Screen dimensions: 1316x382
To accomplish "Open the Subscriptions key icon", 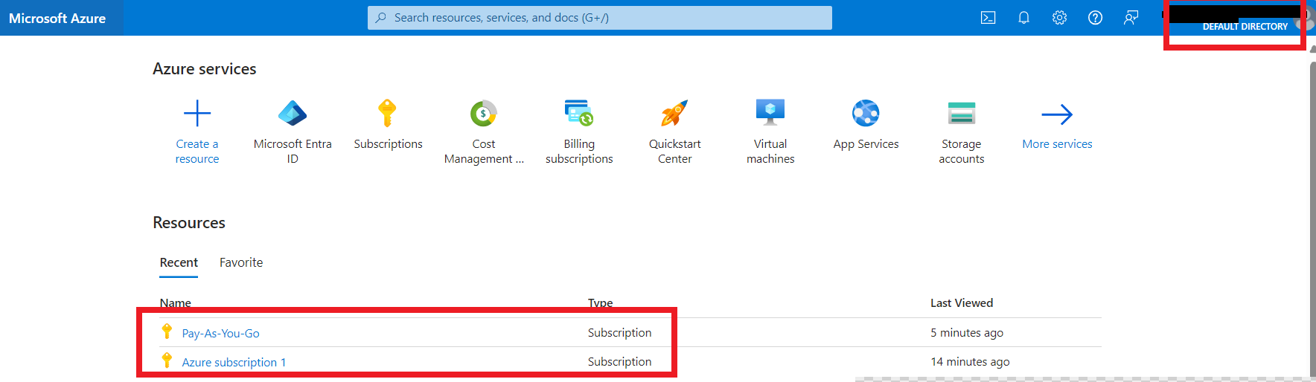I will tap(387, 114).
